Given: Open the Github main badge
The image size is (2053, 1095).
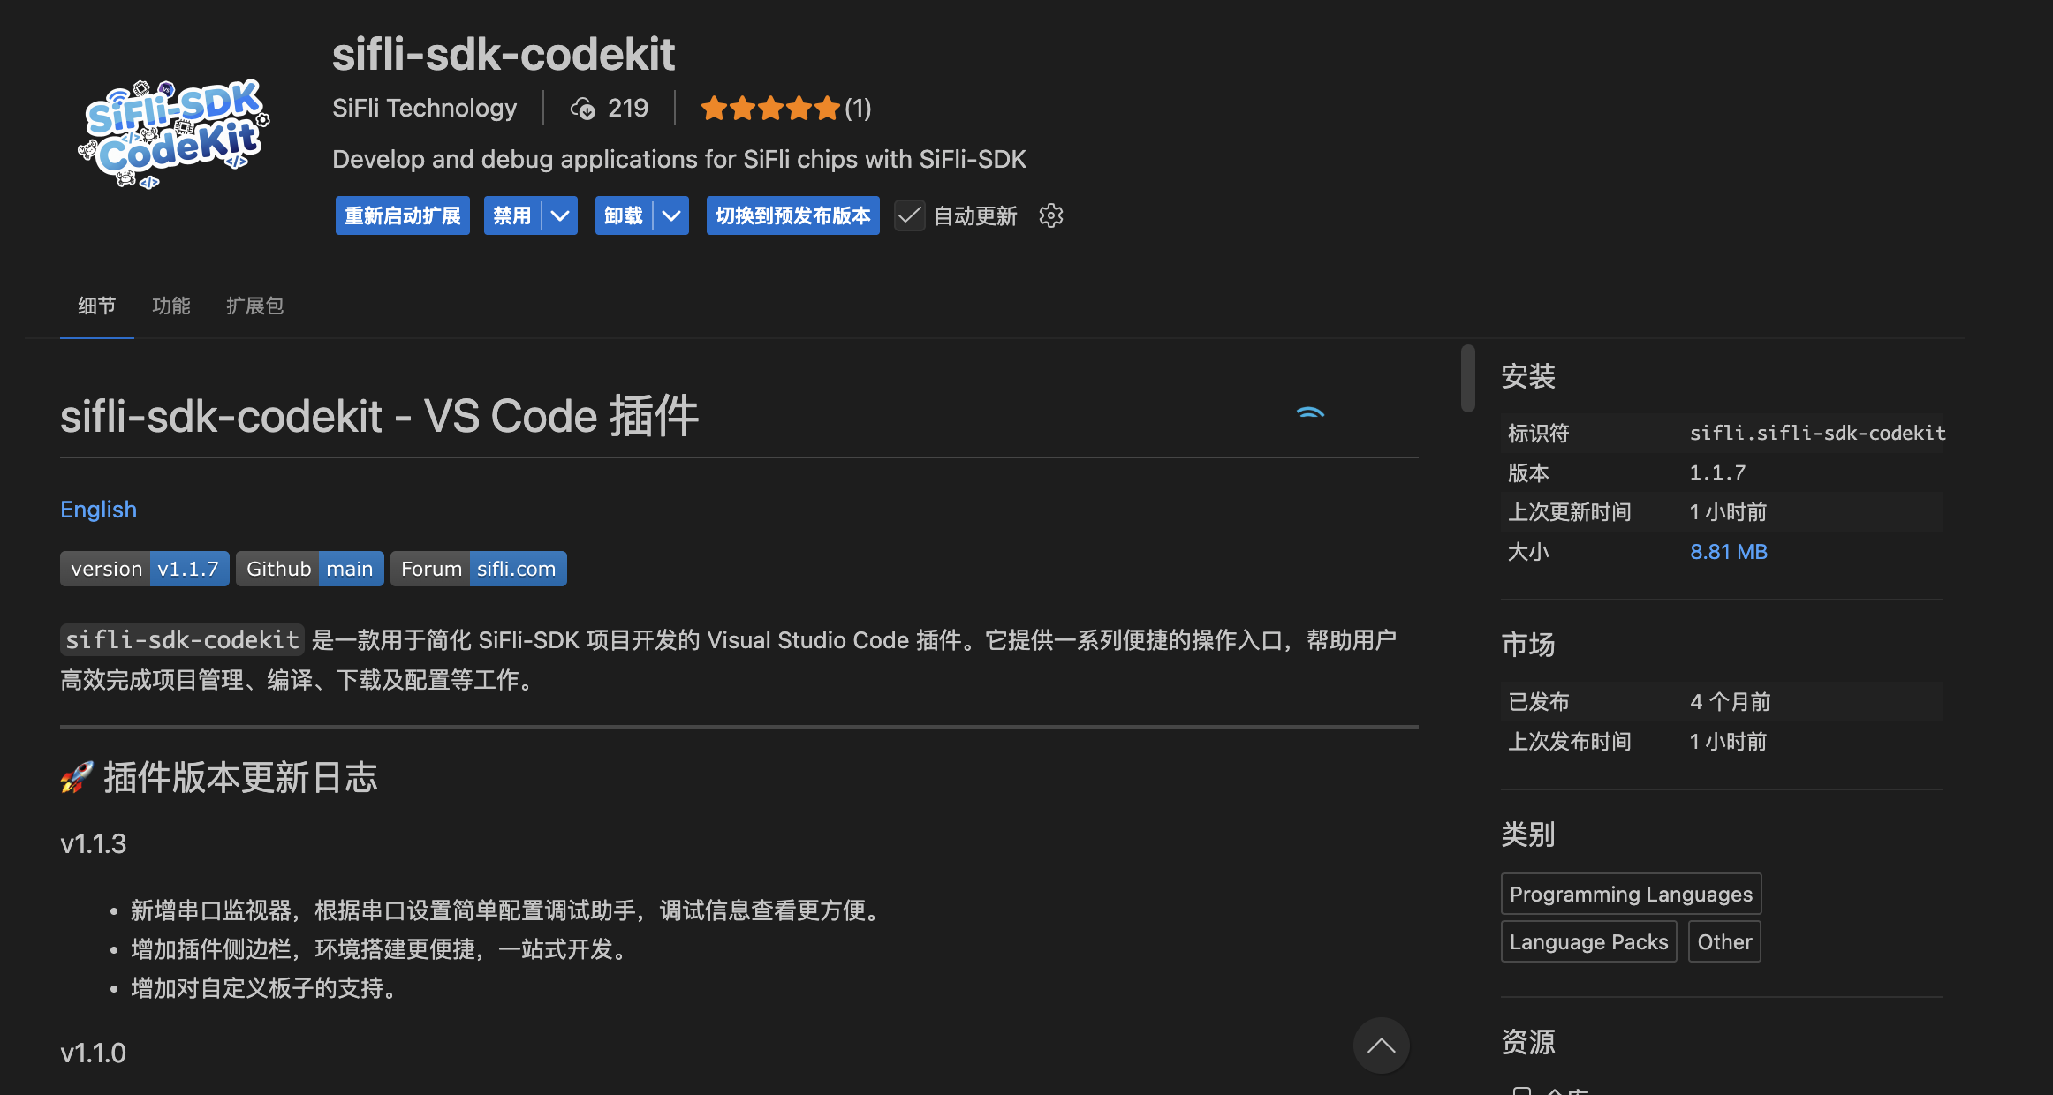Looking at the screenshot, I should pyautogui.click(x=310, y=569).
